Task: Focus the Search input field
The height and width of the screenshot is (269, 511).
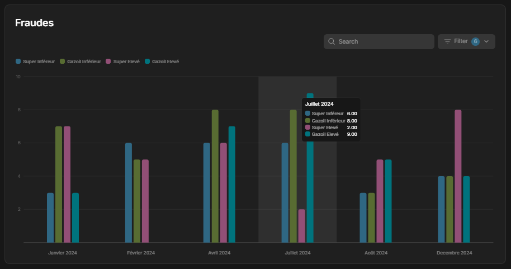Action: click(379, 41)
